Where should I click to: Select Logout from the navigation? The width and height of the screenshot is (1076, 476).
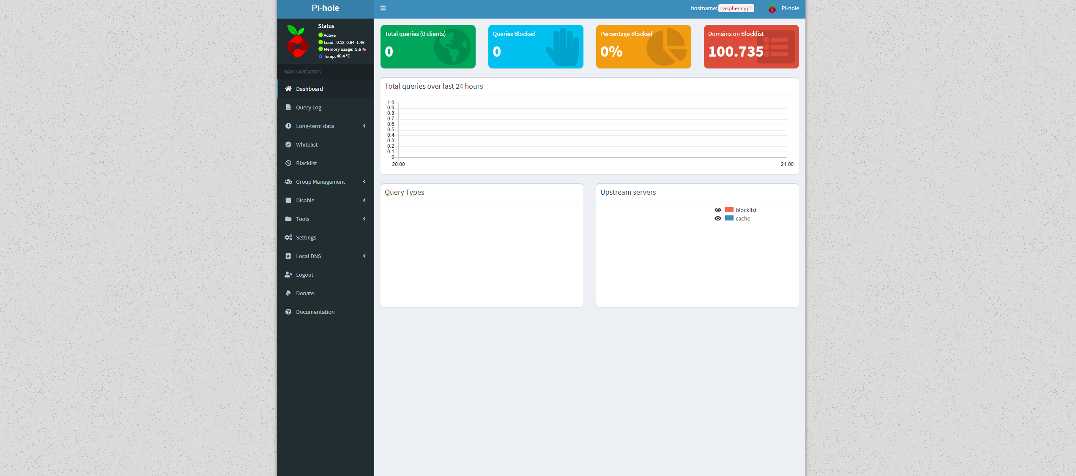pos(326,275)
